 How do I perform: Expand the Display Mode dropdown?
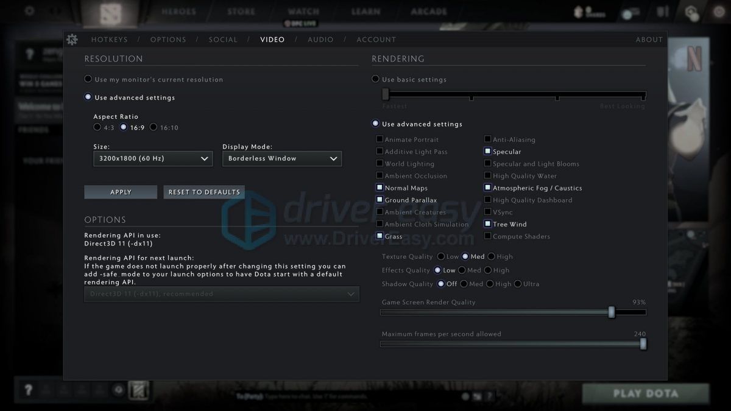pyautogui.click(x=281, y=158)
